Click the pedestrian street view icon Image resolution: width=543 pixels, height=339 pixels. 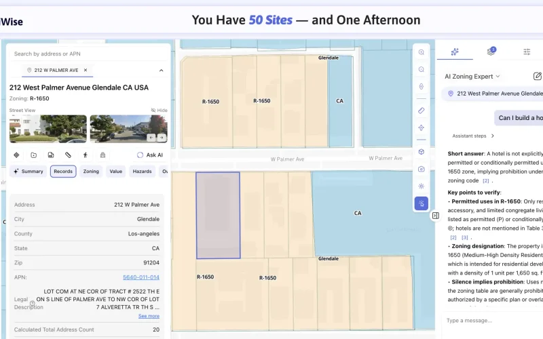[86, 155]
